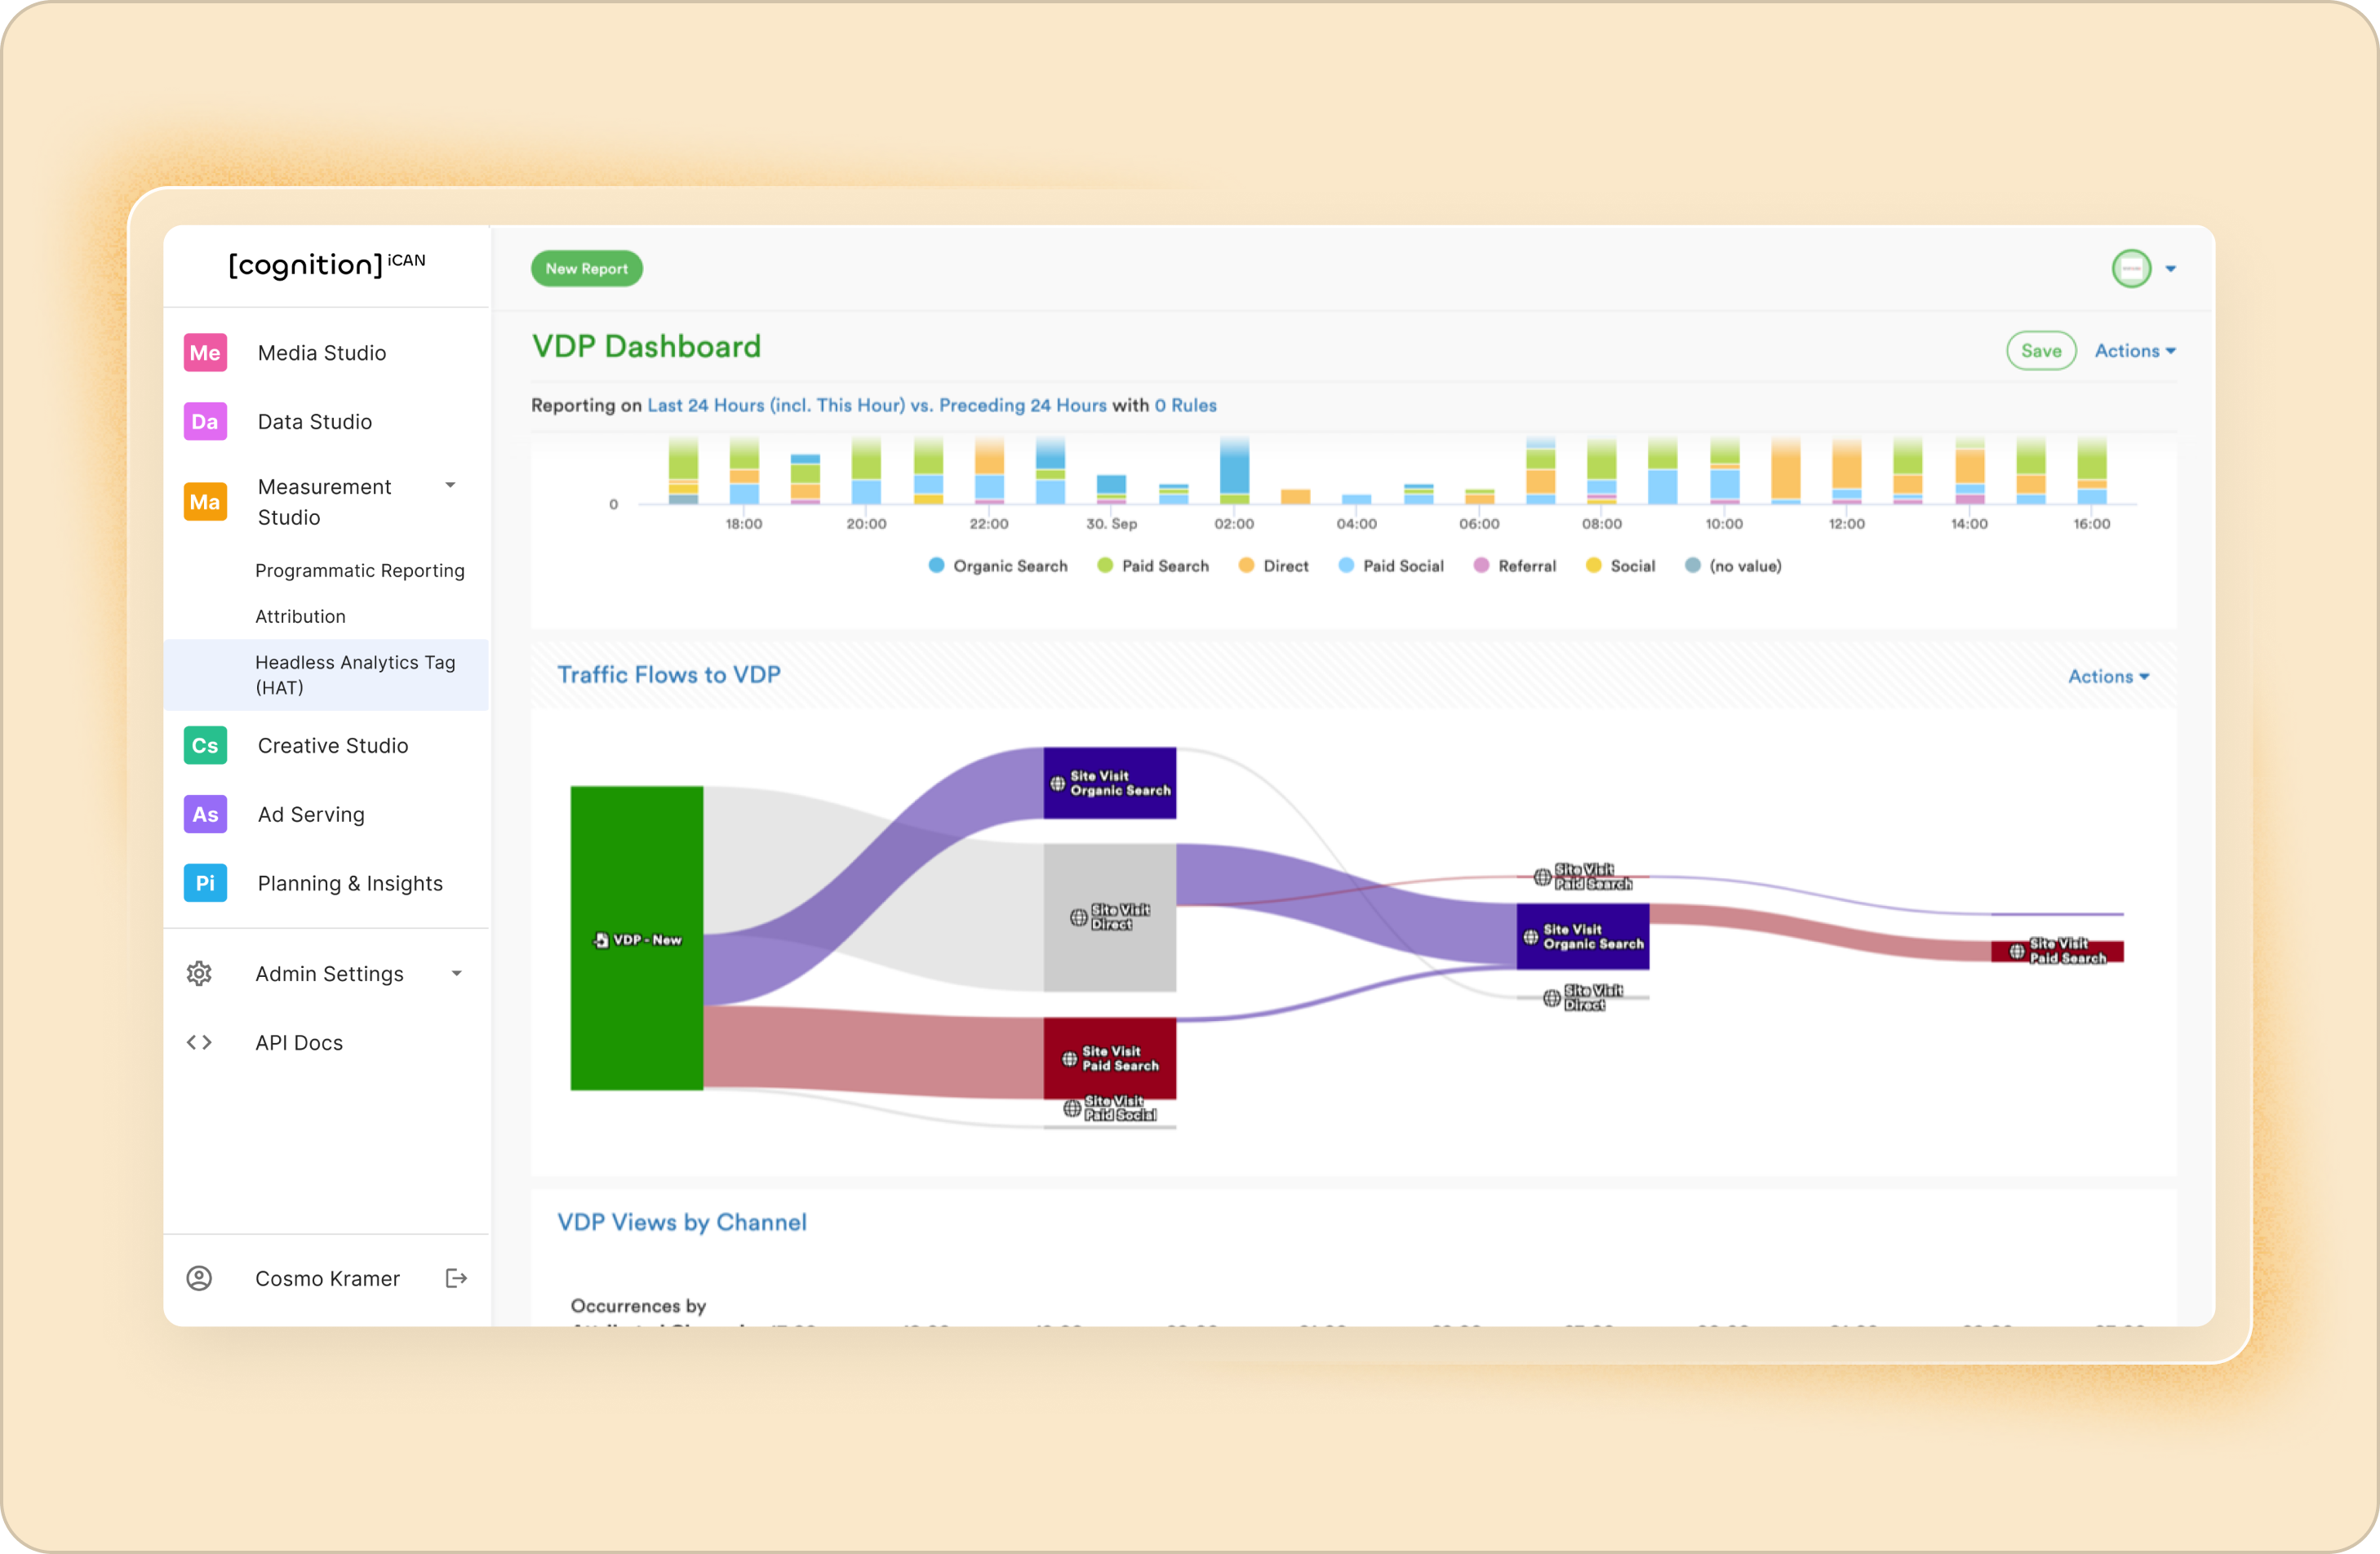
Task: Click the rightmost red Site Visit Paid Search node
Action: [2057, 952]
